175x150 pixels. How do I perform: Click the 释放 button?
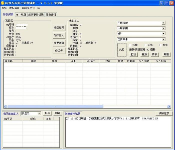[x=144, y=54]
